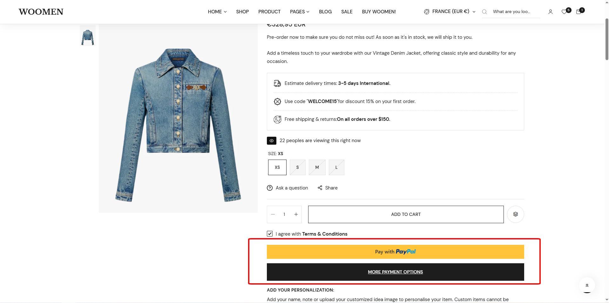Click Pay with PayPal button
This screenshot has width=609, height=303.
[395, 251]
